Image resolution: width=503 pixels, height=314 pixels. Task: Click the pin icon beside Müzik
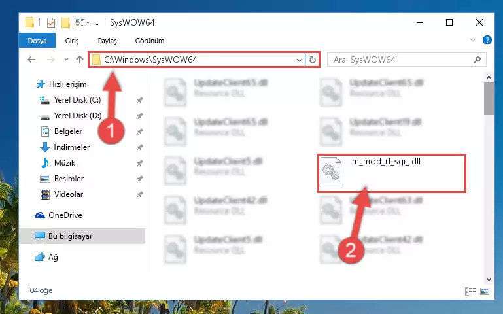(x=139, y=164)
